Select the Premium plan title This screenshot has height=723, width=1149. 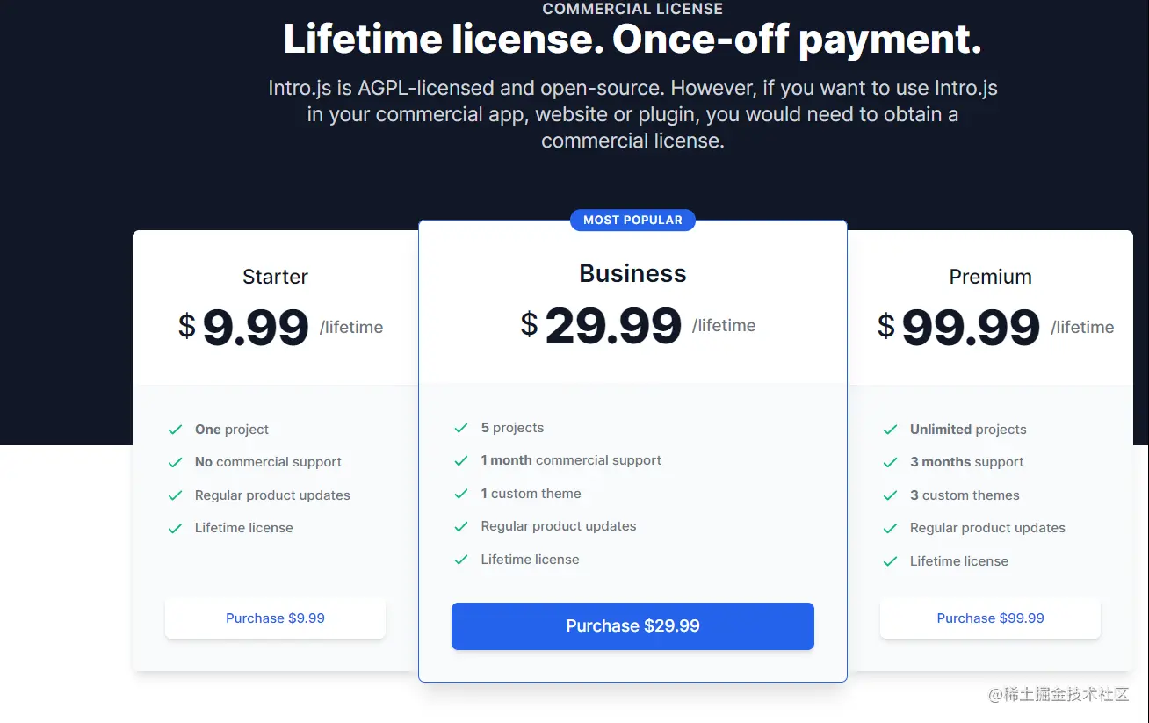pyautogui.click(x=990, y=277)
